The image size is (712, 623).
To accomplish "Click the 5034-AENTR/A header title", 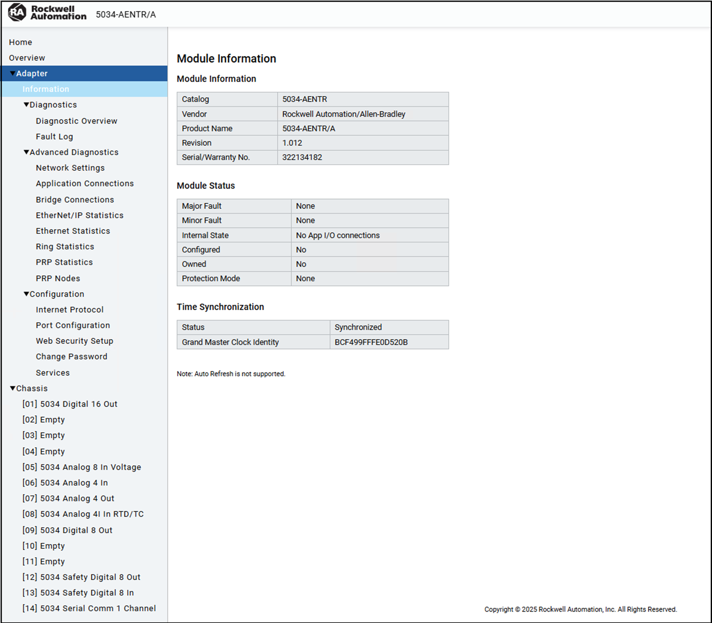I will click(x=126, y=15).
